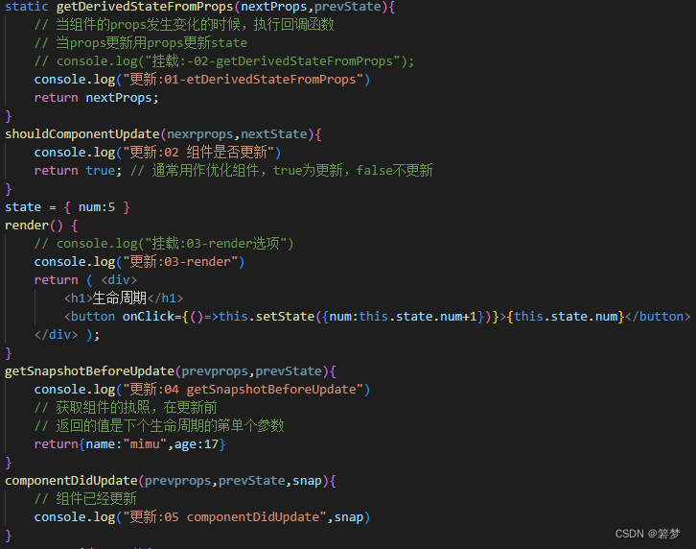Click the snap argument in the last console.log
The height and width of the screenshot is (549, 696).
click(x=348, y=517)
